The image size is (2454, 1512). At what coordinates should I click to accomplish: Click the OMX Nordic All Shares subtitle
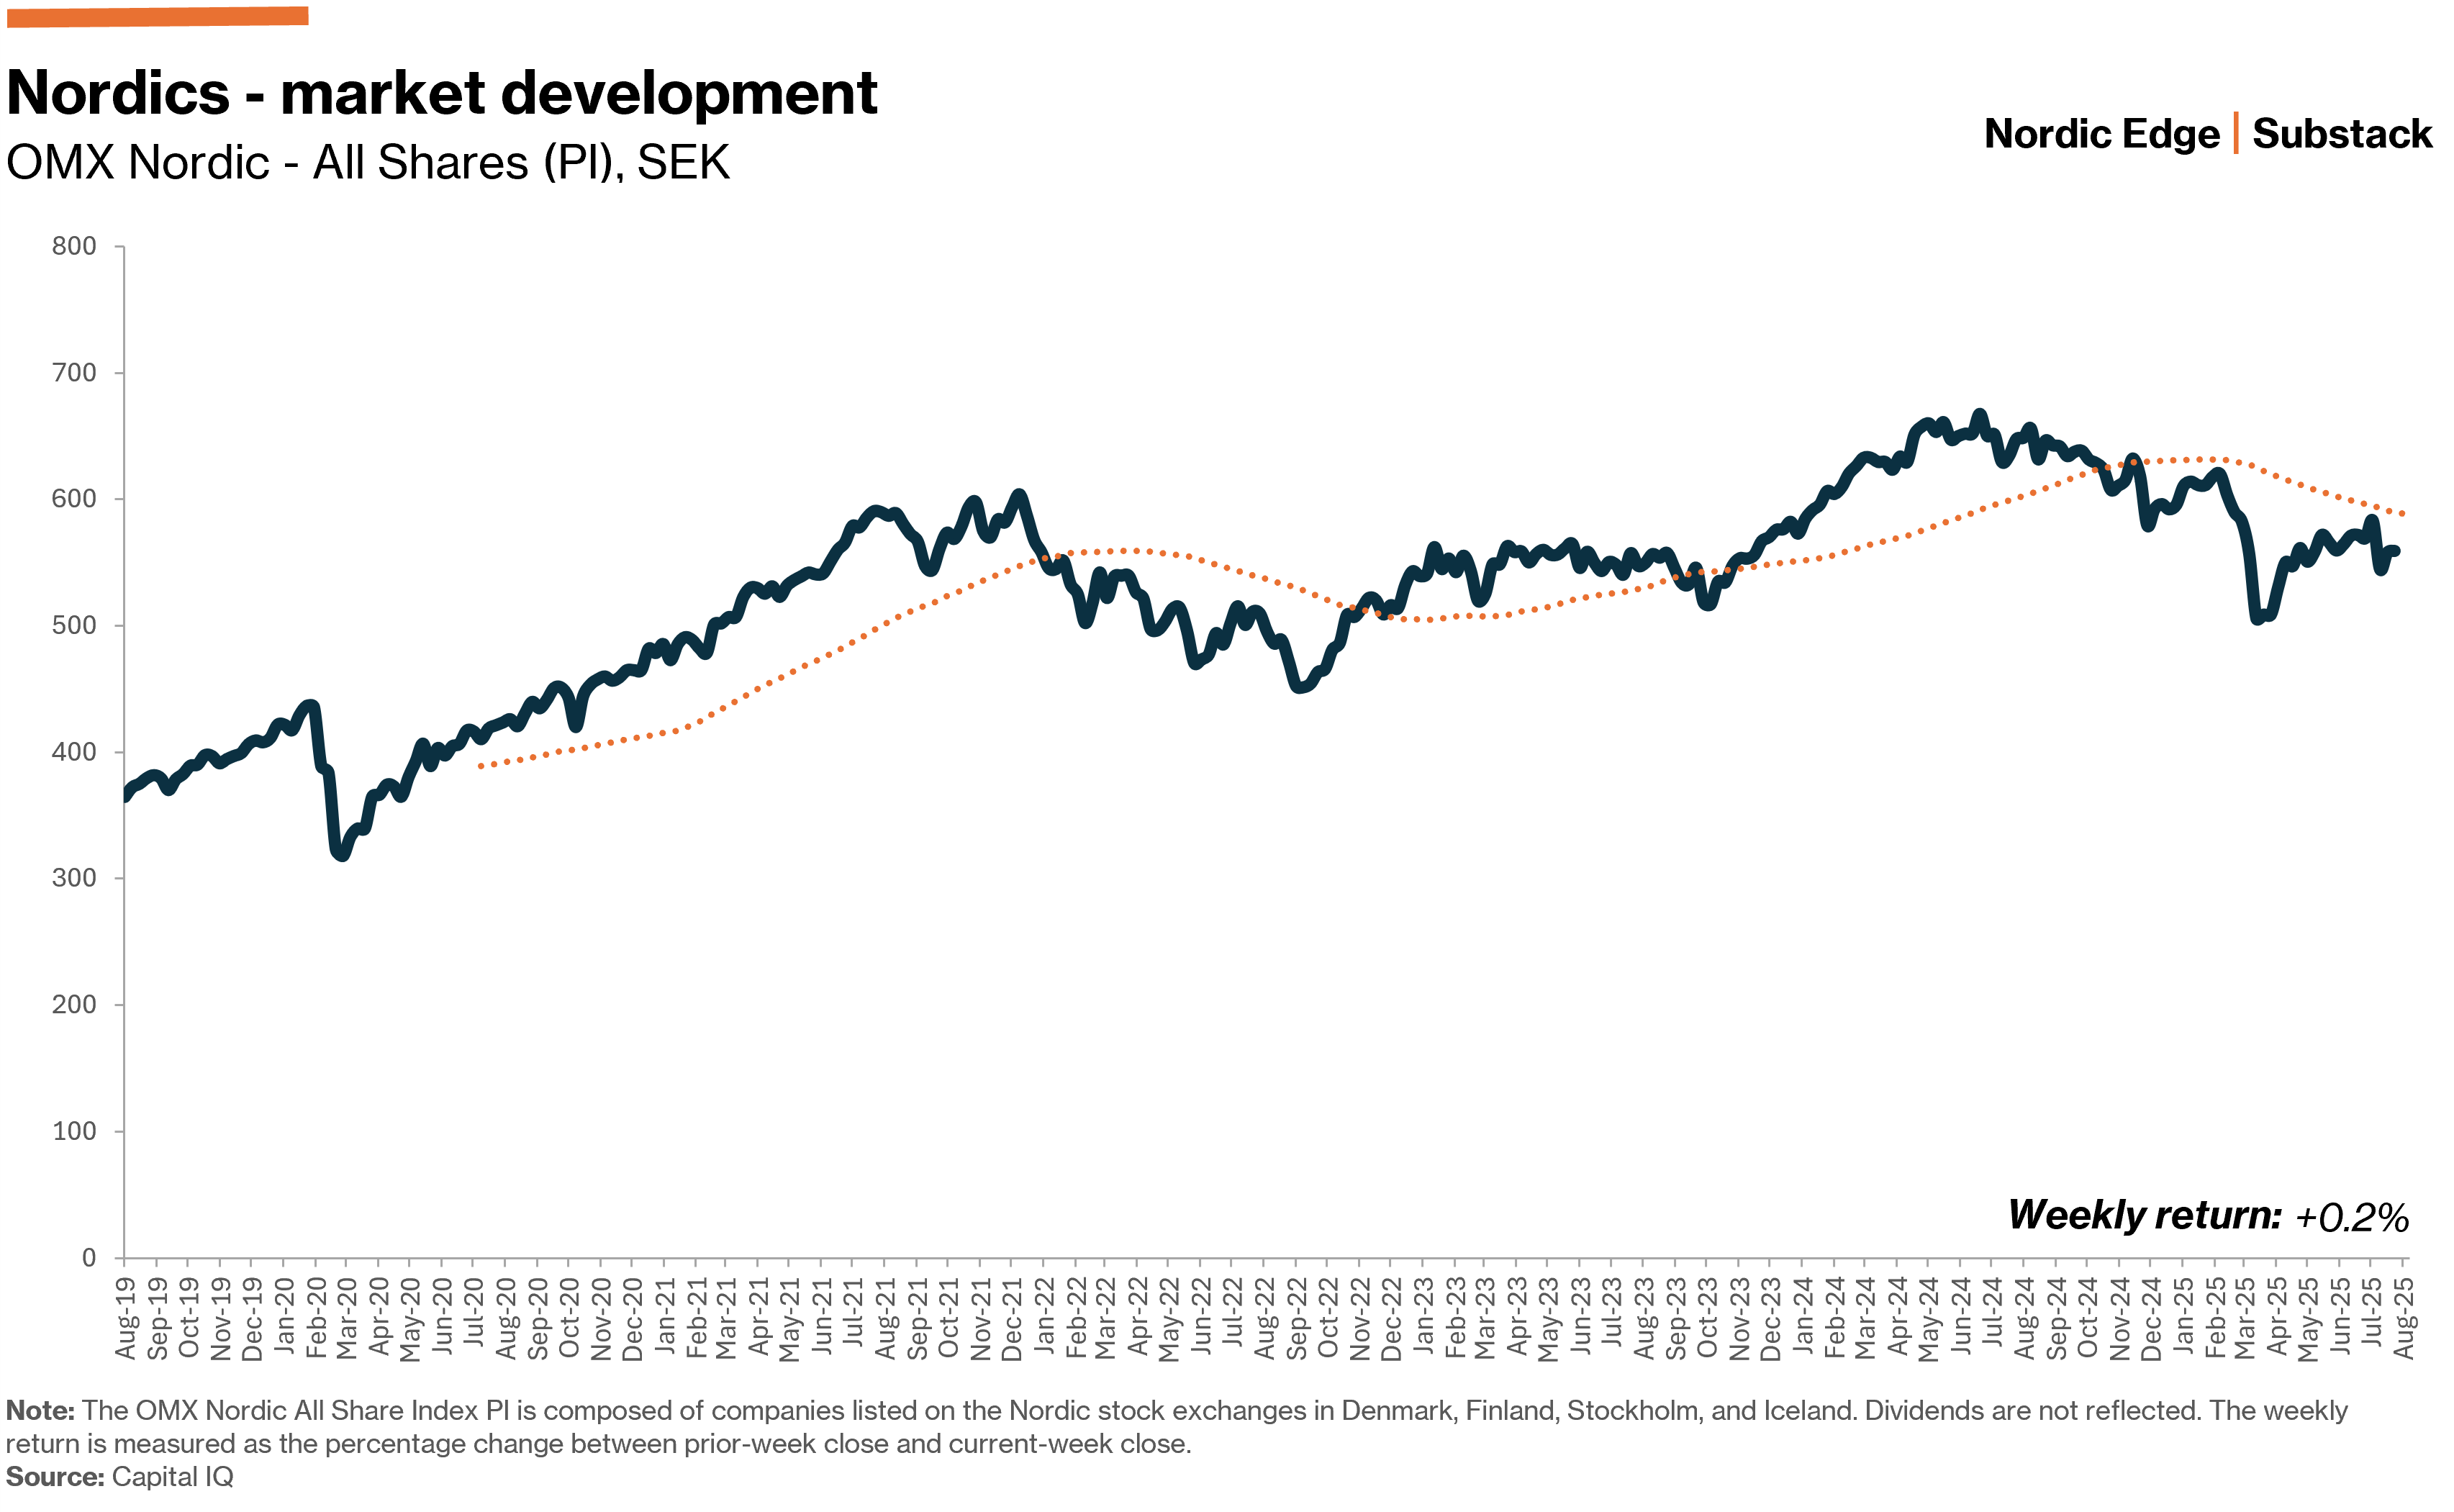367,163
